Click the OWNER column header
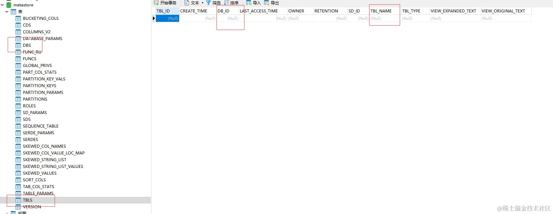 click(x=300, y=11)
